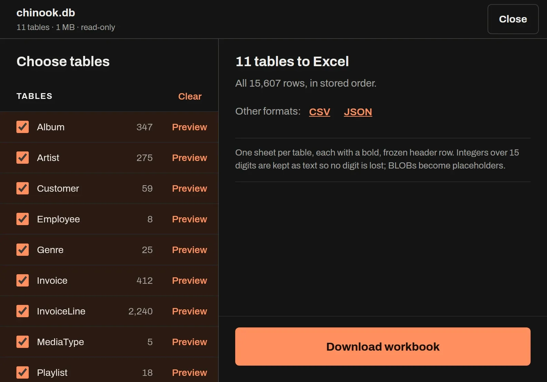Image resolution: width=547 pixels, height=382 pixels.
Task: Uncheck the Invoice table checkbox
Action: pos(23,280)
